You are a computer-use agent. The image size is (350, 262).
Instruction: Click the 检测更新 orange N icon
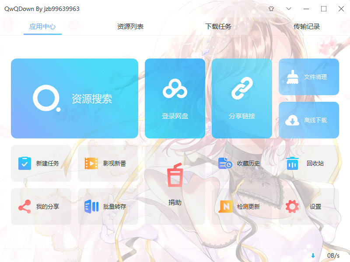click(x=225, y=207)
